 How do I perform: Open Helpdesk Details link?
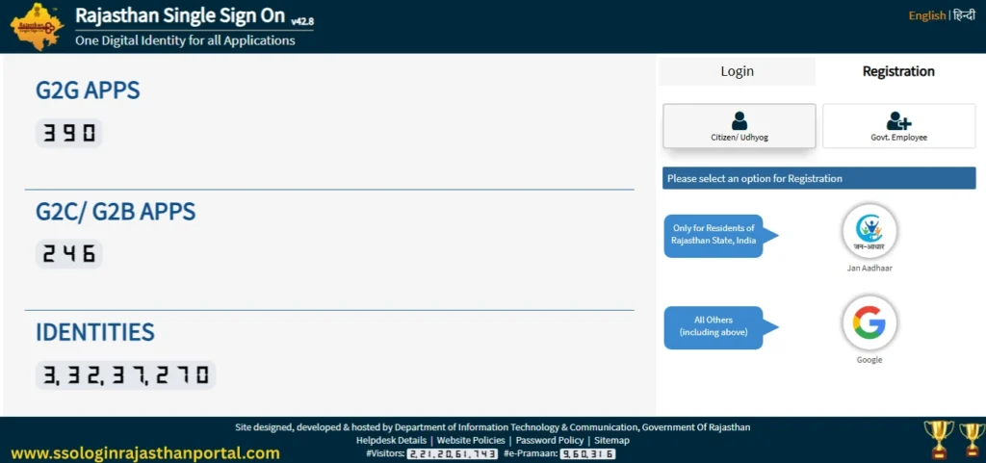coord(391,441)
